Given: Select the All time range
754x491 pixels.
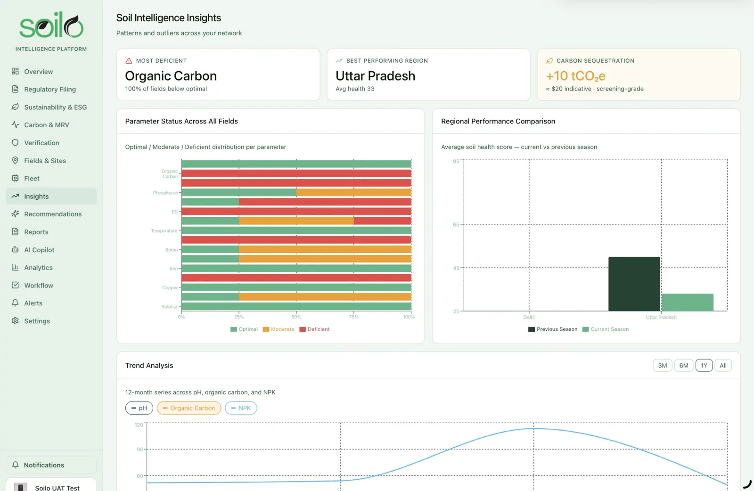Looking at the screenshot, I should (x=723, y=366).
